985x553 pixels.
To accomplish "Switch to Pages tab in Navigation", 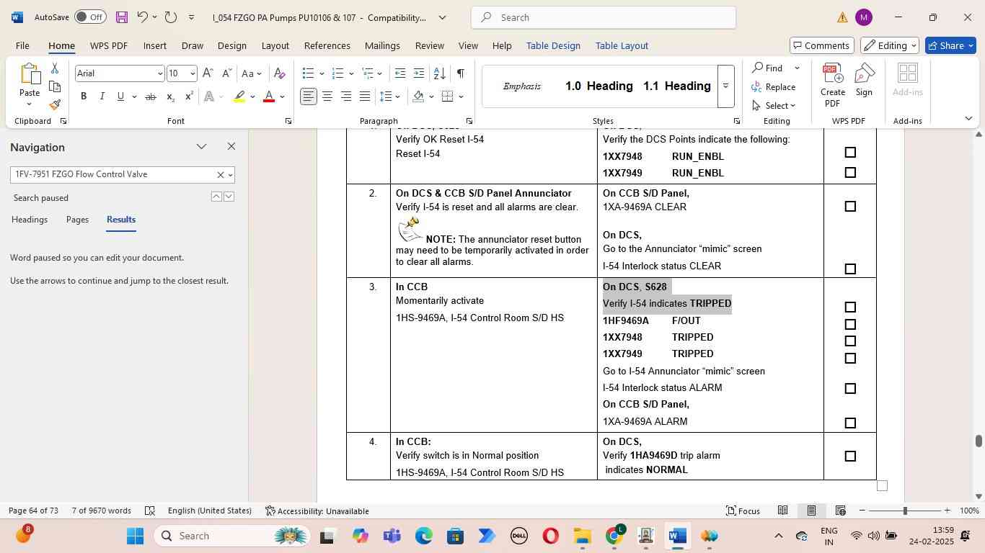I will [77, 220].
